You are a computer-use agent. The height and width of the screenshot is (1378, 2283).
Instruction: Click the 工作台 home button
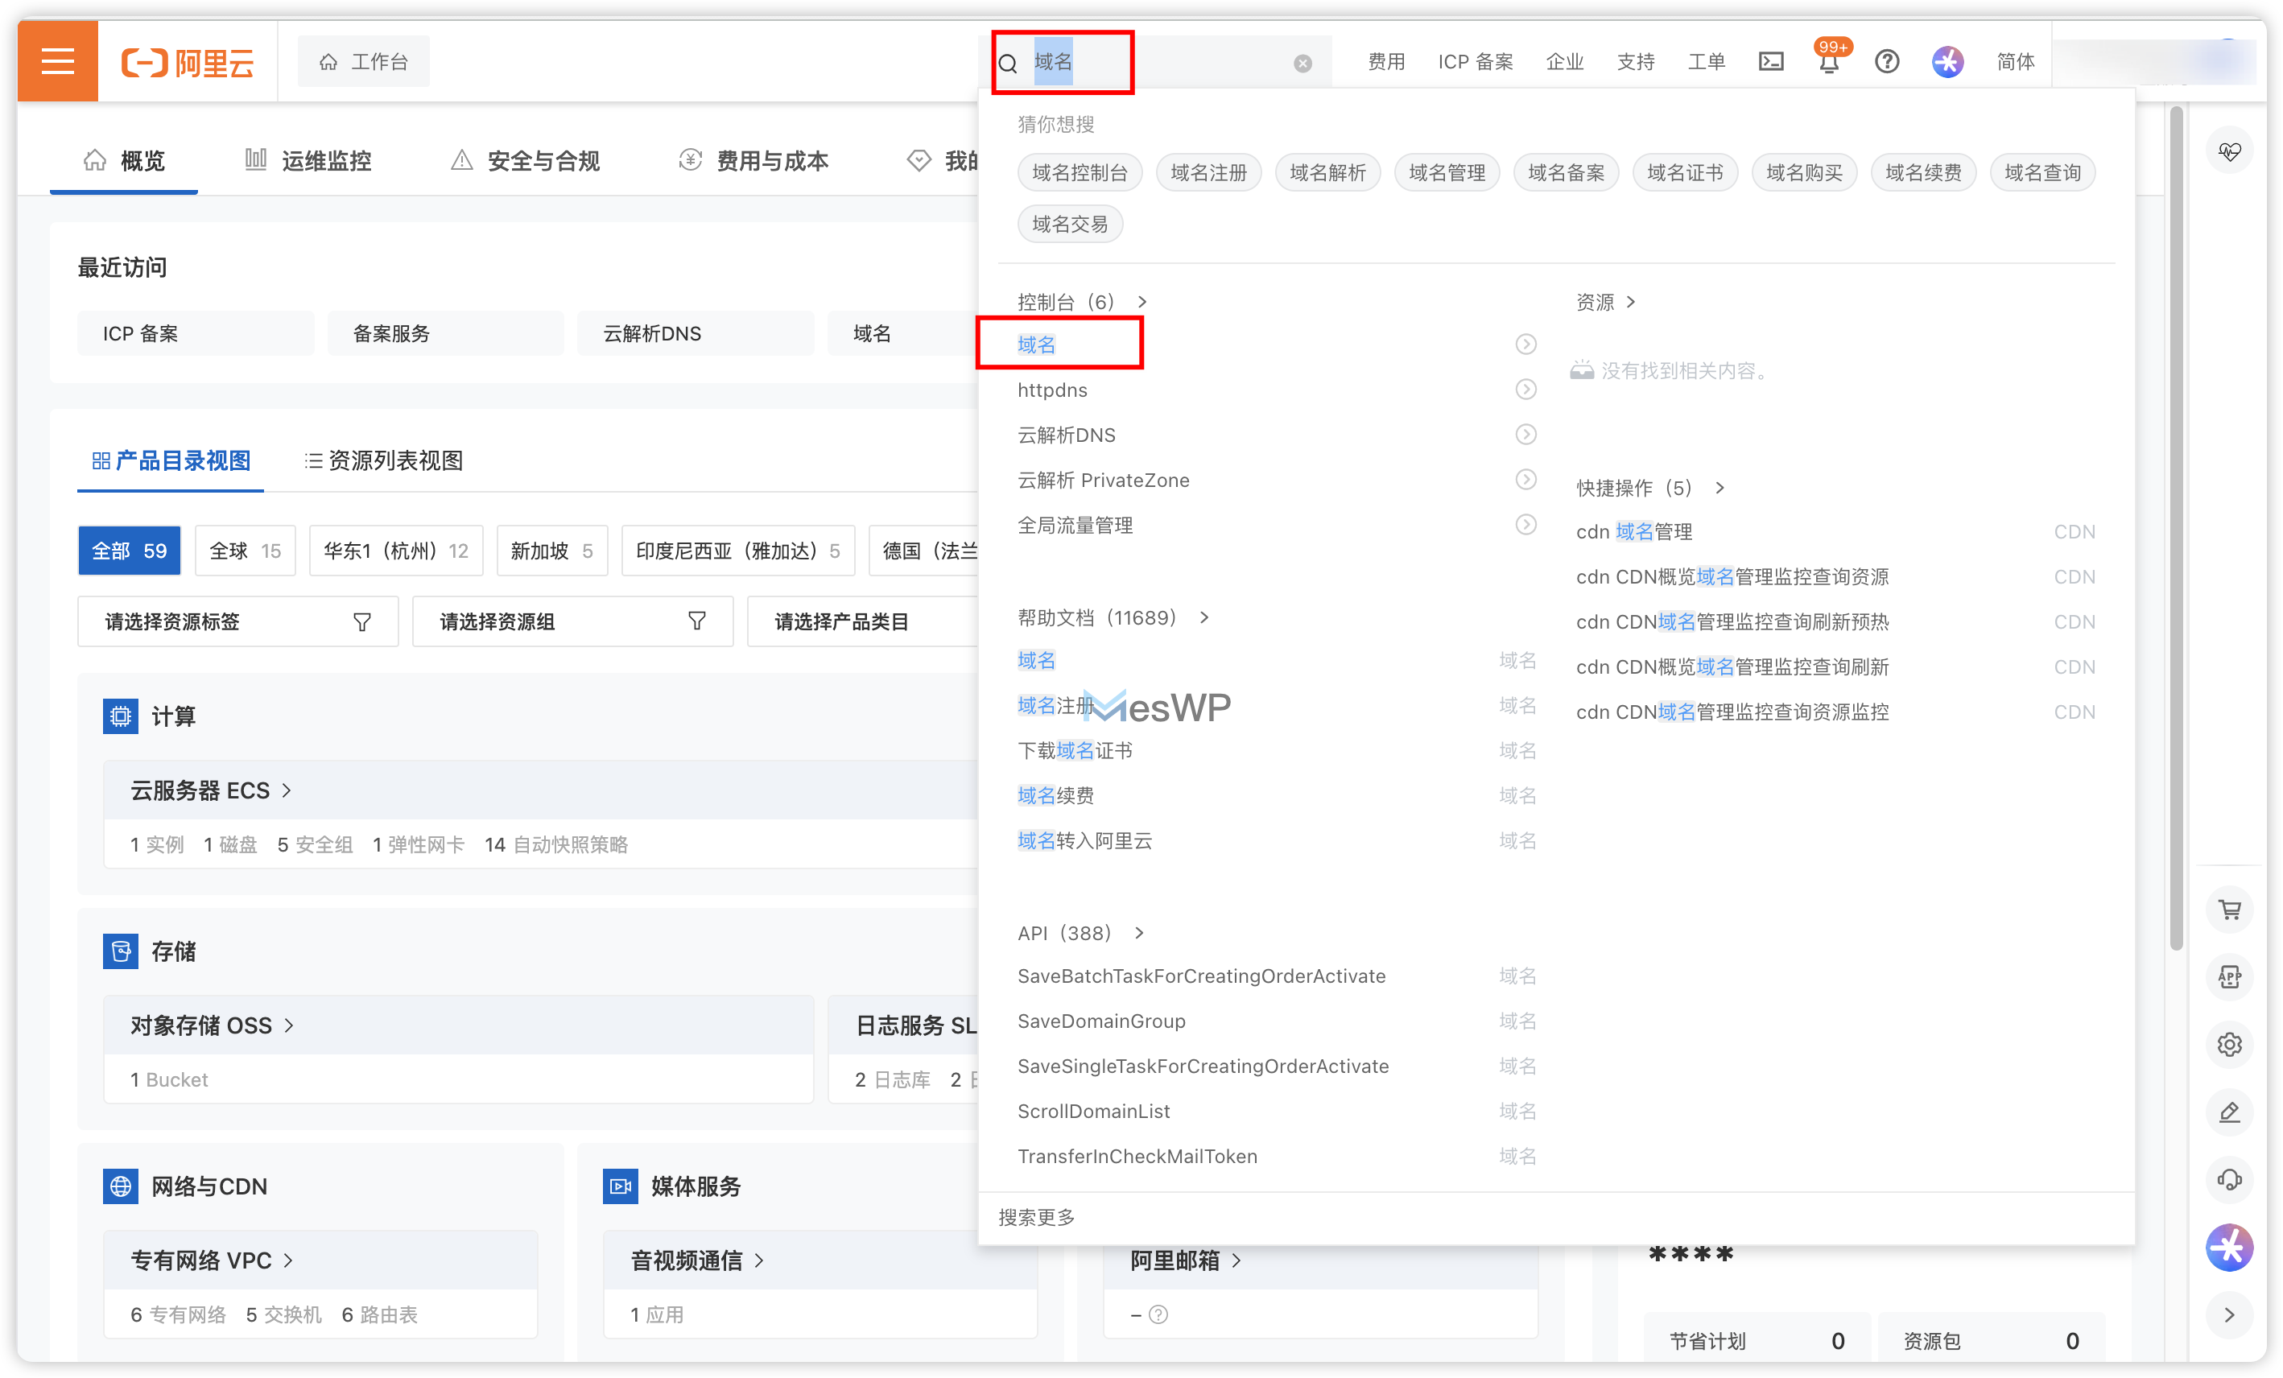pos(363,61)
